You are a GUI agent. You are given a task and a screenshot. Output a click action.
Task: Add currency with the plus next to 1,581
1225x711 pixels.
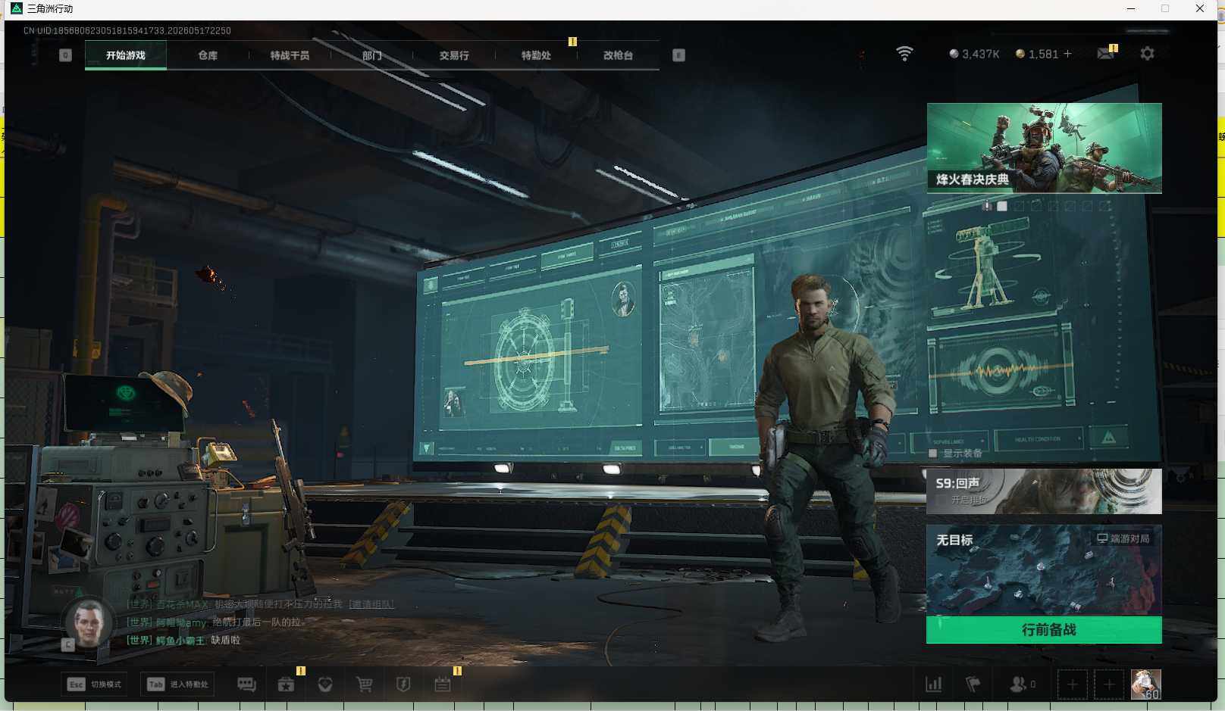[x=1067, y=54]
